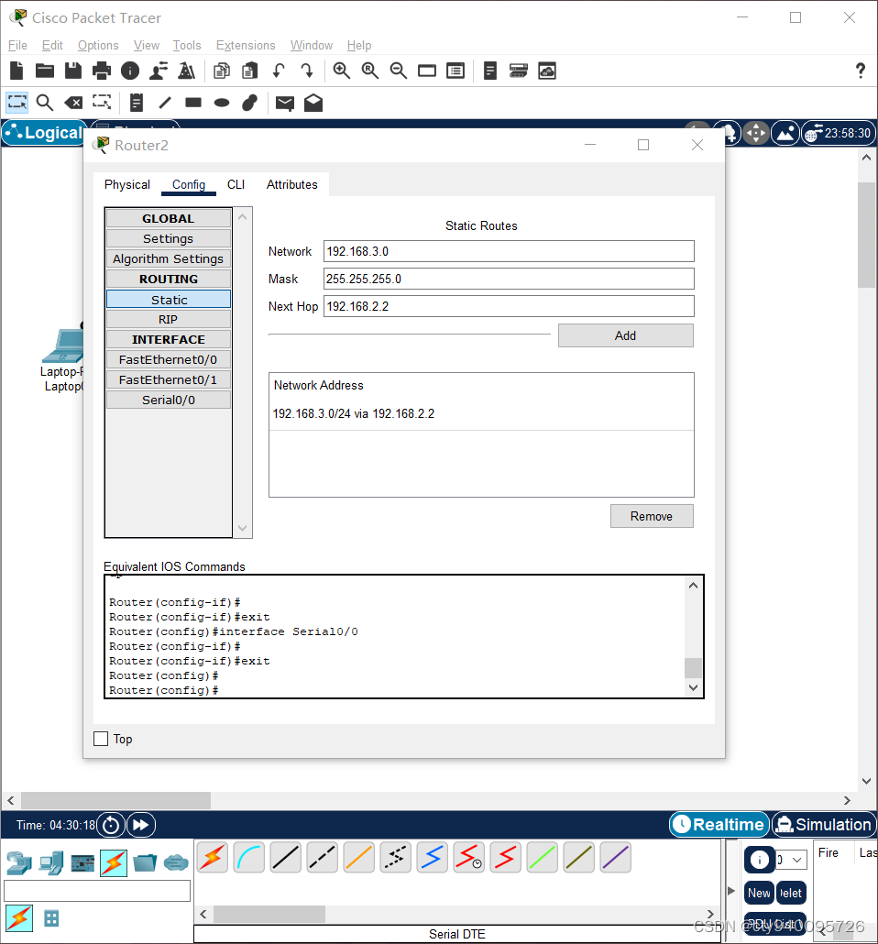Reset zoom with the magnifier R icon
This screenshot has width=878, height=944.
pyautogui.click(x=370, y=71)
